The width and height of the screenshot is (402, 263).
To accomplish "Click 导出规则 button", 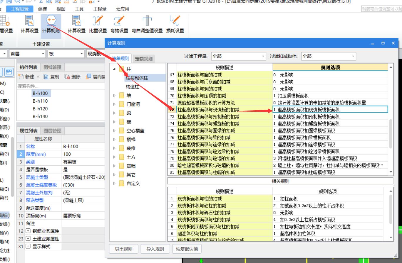I will point(123,249).
